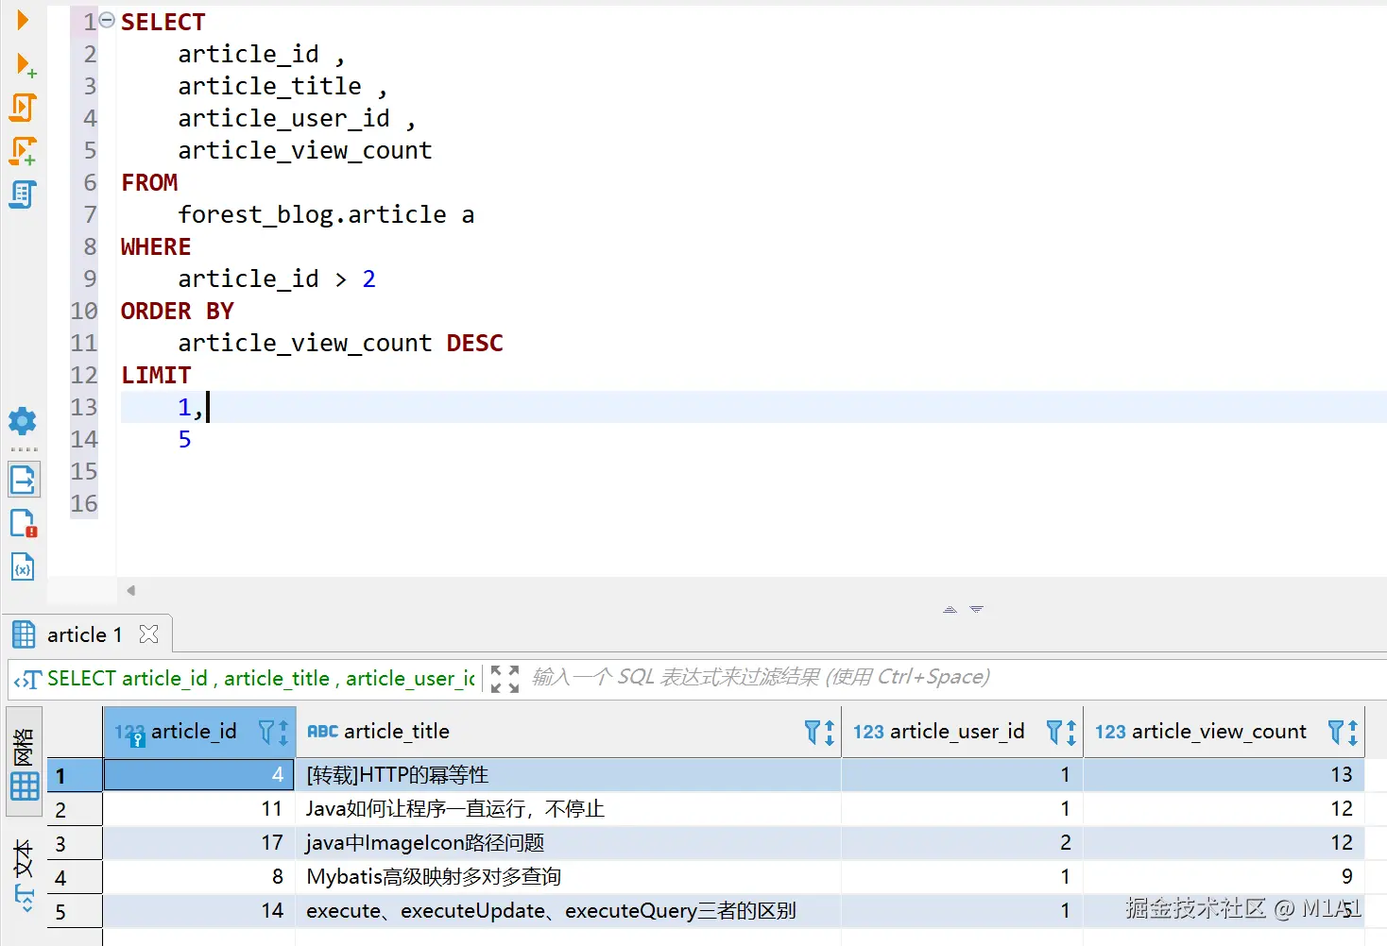Viewport: 1387px width, 946px height.
Task: Open filter for article_user_id column
Action: (1054, 732)
